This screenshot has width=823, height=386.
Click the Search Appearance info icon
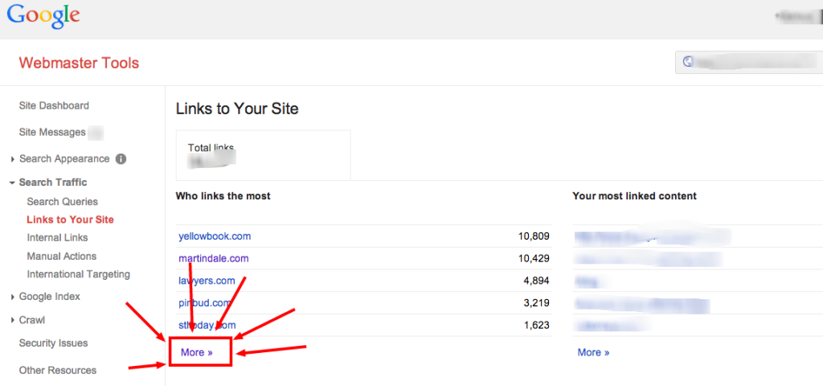pyautogui.click(x=121, y=159)
